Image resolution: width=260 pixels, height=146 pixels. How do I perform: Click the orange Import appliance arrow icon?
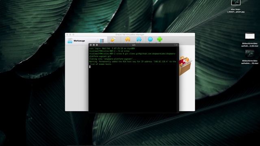pyautogui.click(x=128, y=39)
